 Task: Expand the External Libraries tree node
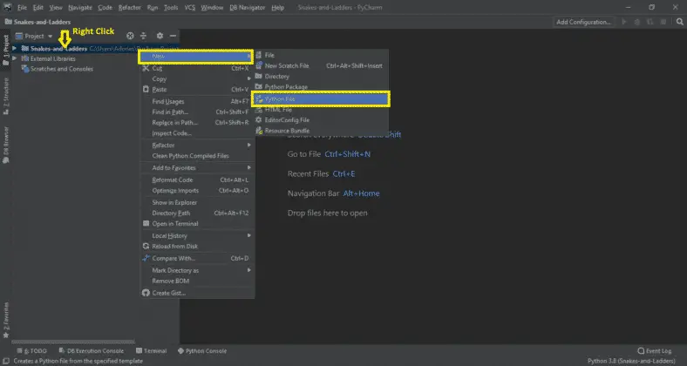tap(15, 58)
